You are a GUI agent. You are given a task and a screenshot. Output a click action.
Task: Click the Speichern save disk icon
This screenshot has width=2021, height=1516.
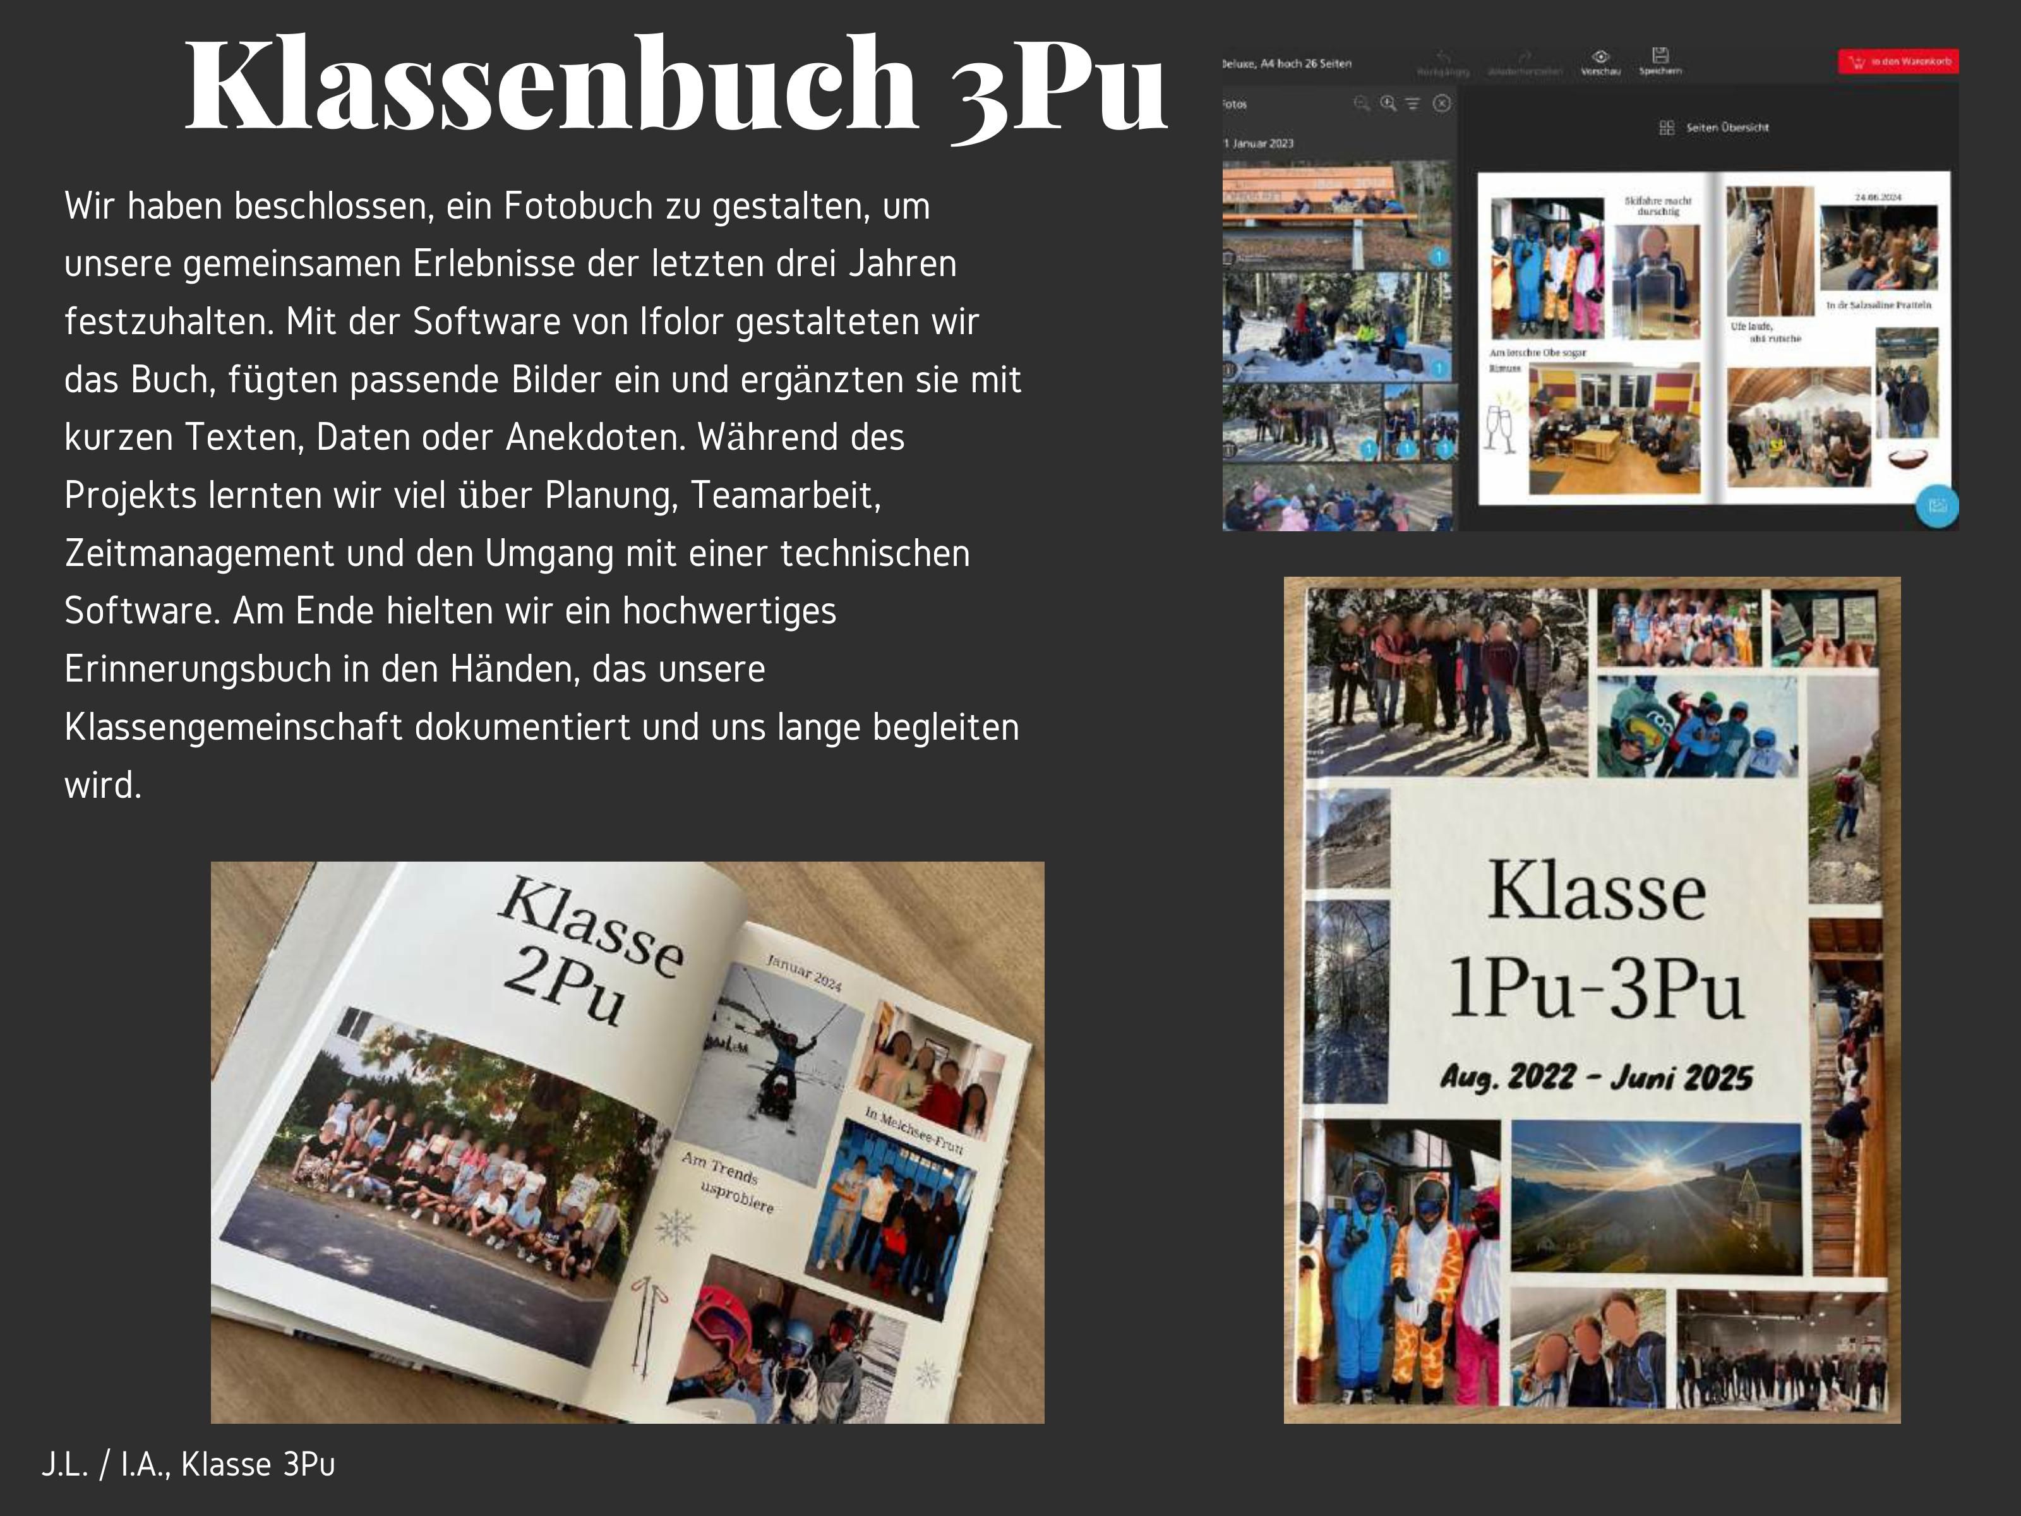tap(1660, 56)
